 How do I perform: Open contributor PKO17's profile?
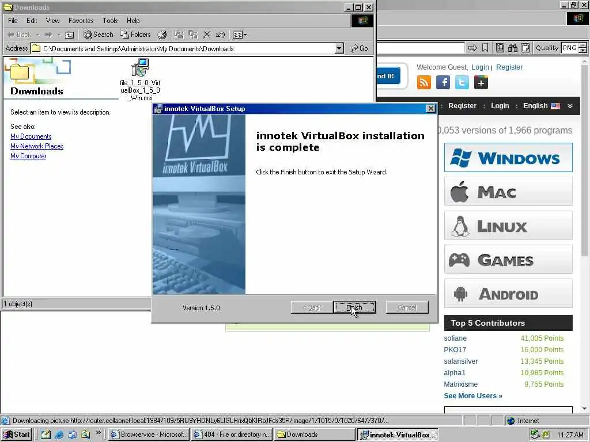(x=455, y=349)
